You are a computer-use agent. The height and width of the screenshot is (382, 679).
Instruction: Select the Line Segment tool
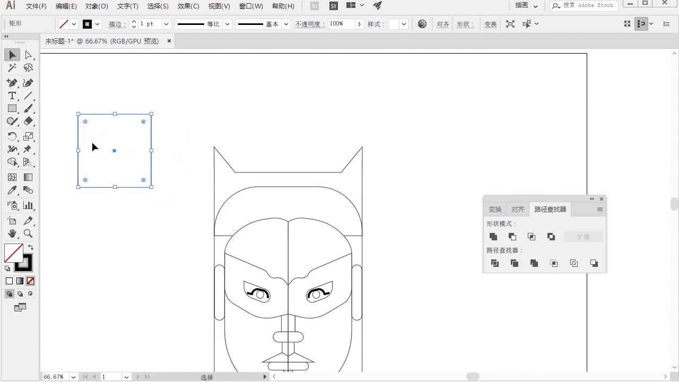tap(28, 95)
